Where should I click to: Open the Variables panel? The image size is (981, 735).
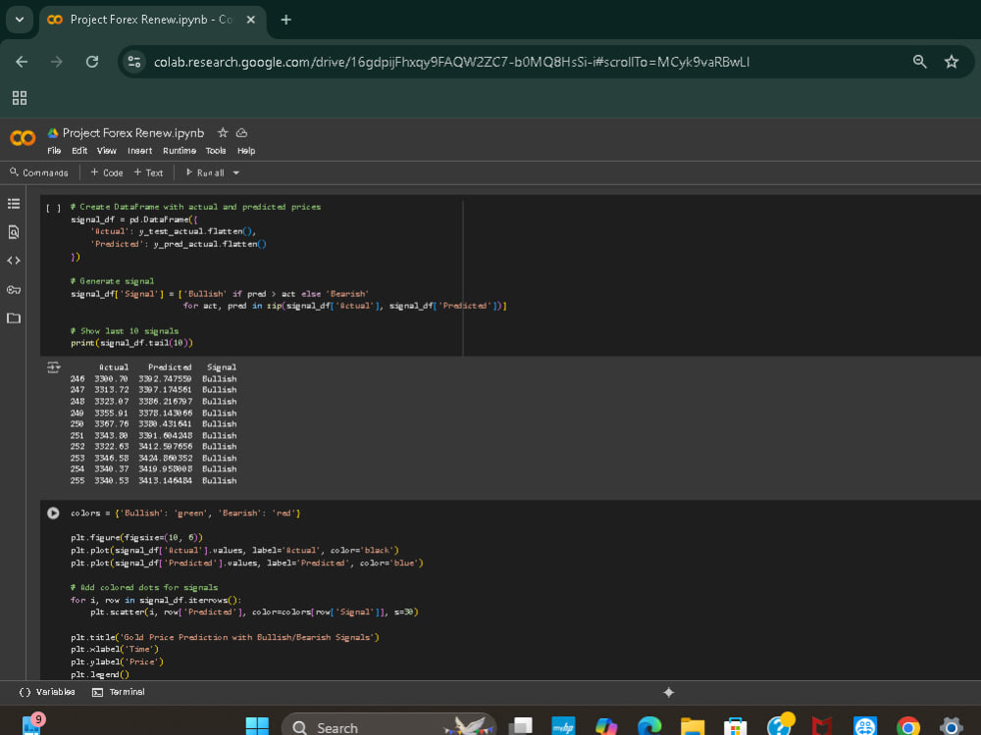(x=47, y=692)
